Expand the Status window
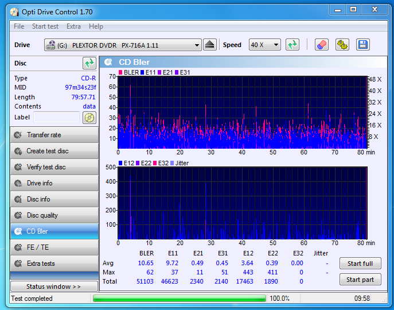Screen dimensions: 394x310 [x=54, y=286]
